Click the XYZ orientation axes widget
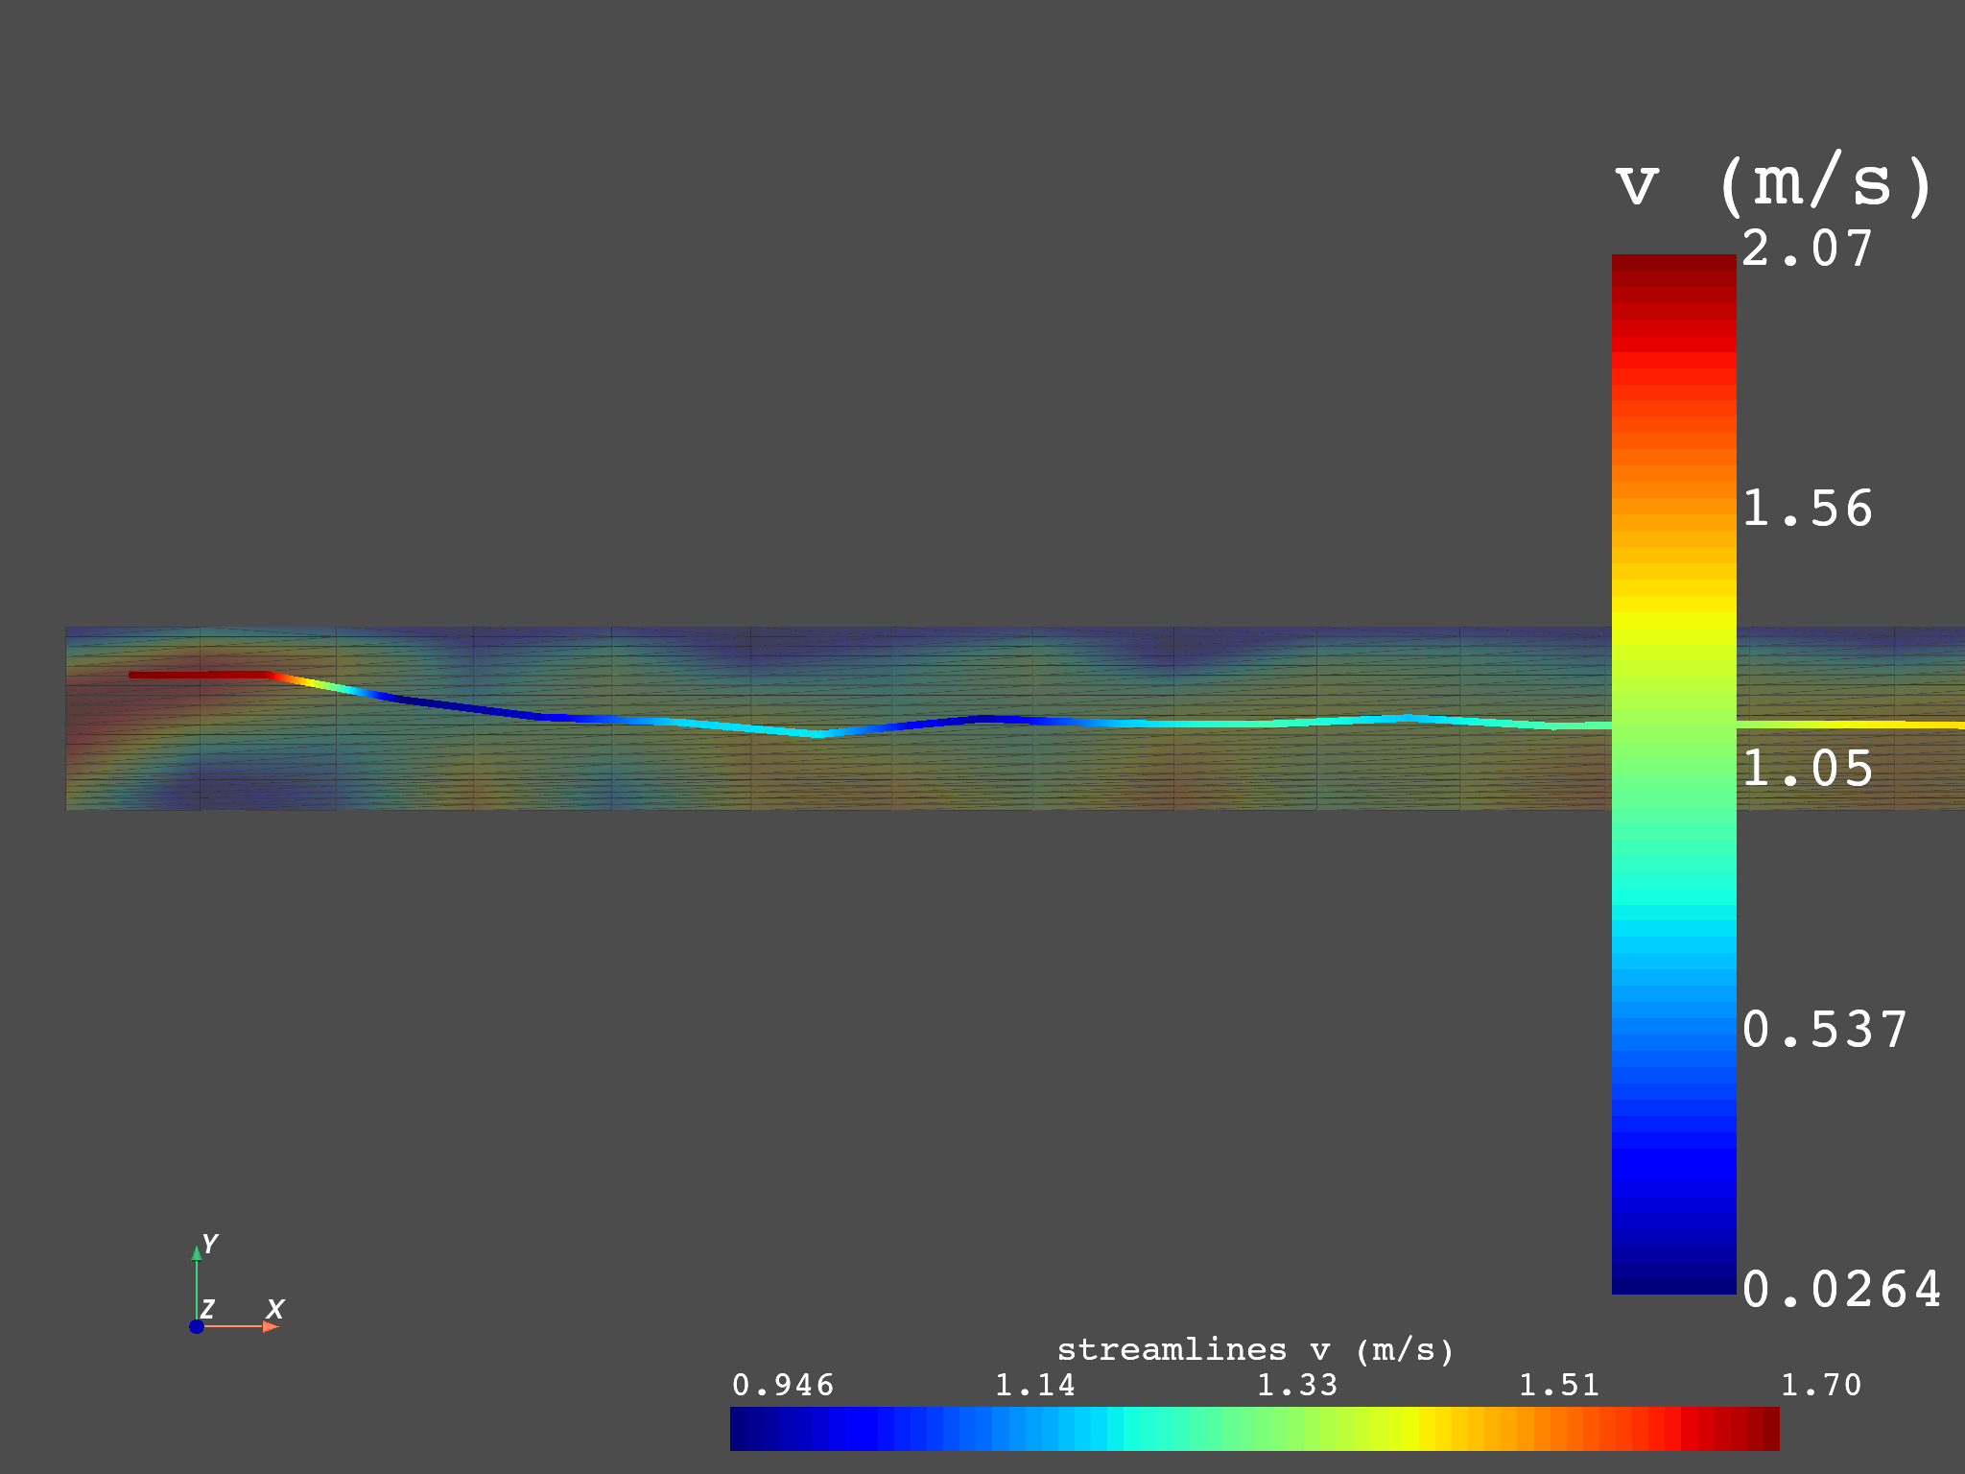The height and width of the screenshot is (1474, 1965). (x=236, y=1284)
